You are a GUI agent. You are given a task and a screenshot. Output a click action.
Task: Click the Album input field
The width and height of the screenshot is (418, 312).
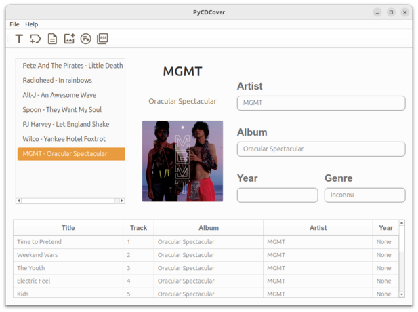(x=320, y=149)
